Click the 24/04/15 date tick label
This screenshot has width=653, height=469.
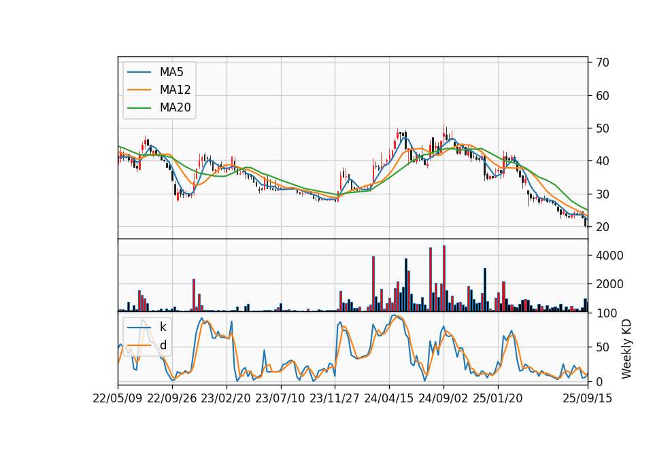(x=389, y=398)
